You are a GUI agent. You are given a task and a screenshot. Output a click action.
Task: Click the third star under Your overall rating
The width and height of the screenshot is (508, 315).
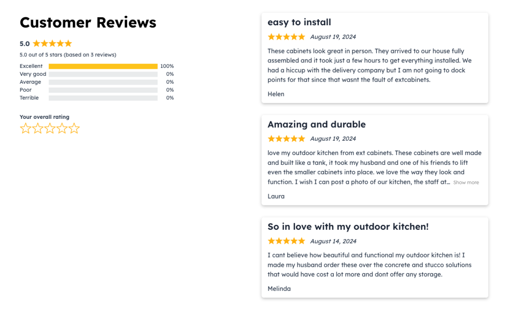click(50, 128)
